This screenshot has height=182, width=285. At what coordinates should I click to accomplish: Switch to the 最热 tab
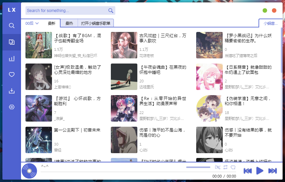(69, 23)
